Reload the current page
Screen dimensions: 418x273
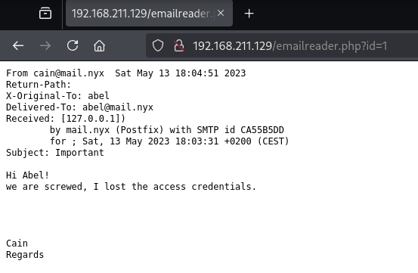[x=73, y=45]
